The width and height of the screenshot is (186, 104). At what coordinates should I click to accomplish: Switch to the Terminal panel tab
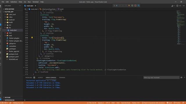pyautogui.click(x=62, y=78)
